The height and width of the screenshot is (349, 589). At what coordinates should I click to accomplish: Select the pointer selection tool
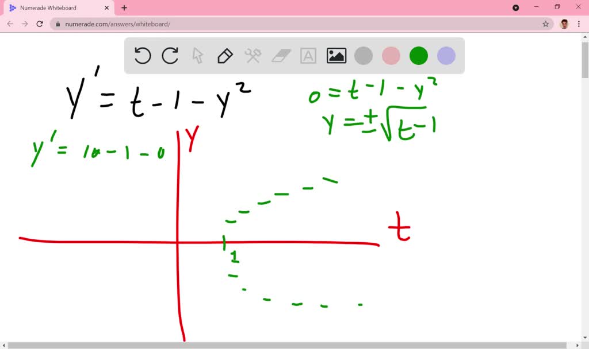[197, 56]
